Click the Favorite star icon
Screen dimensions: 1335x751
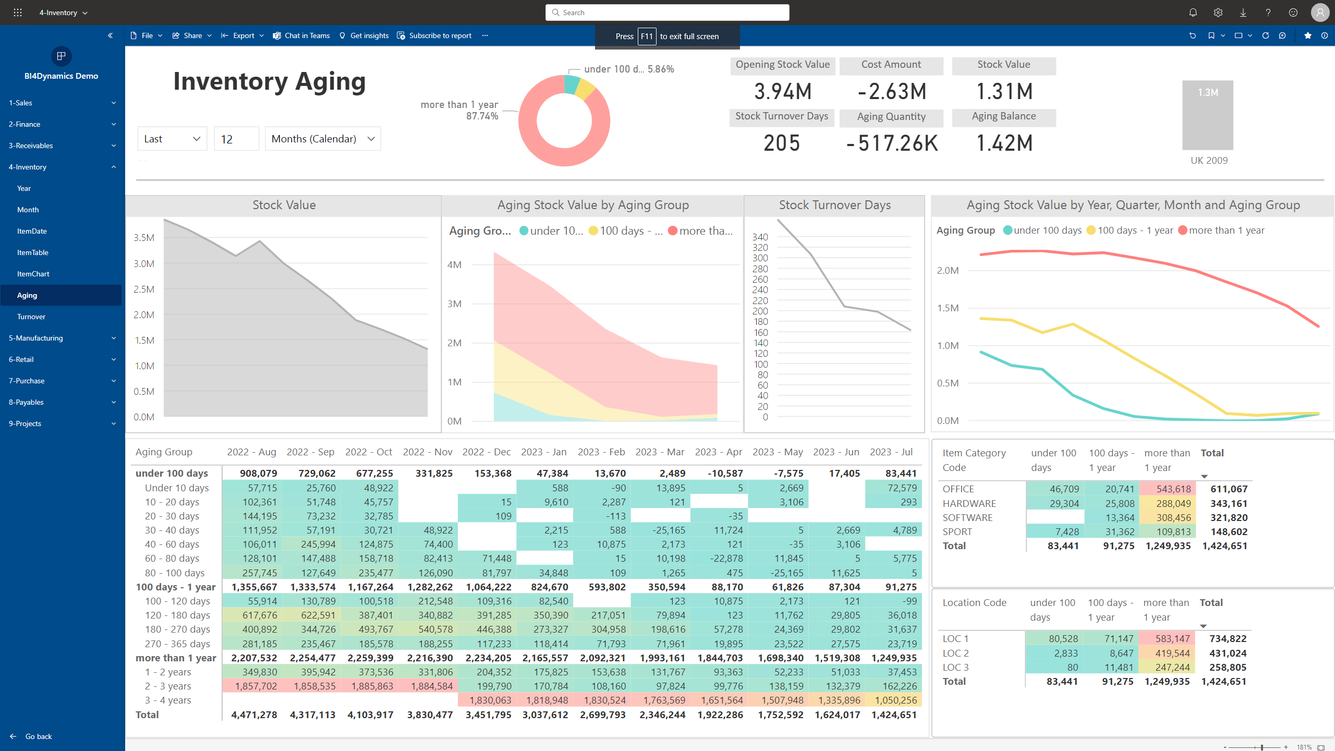[x=1307, y=35]
